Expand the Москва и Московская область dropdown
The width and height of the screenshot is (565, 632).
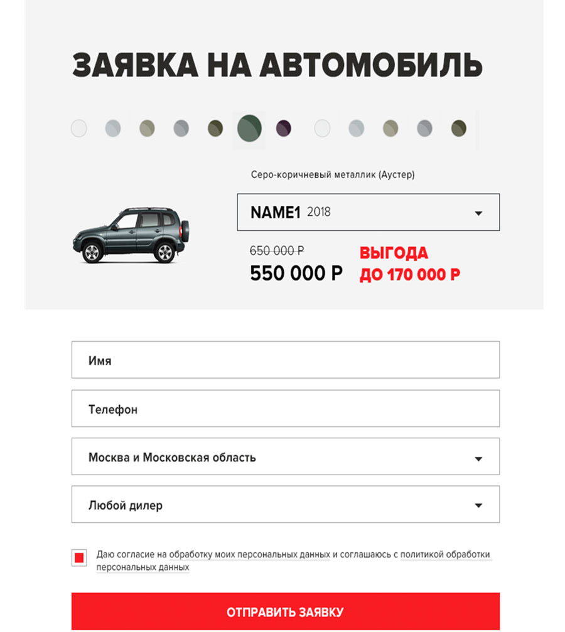285,456
